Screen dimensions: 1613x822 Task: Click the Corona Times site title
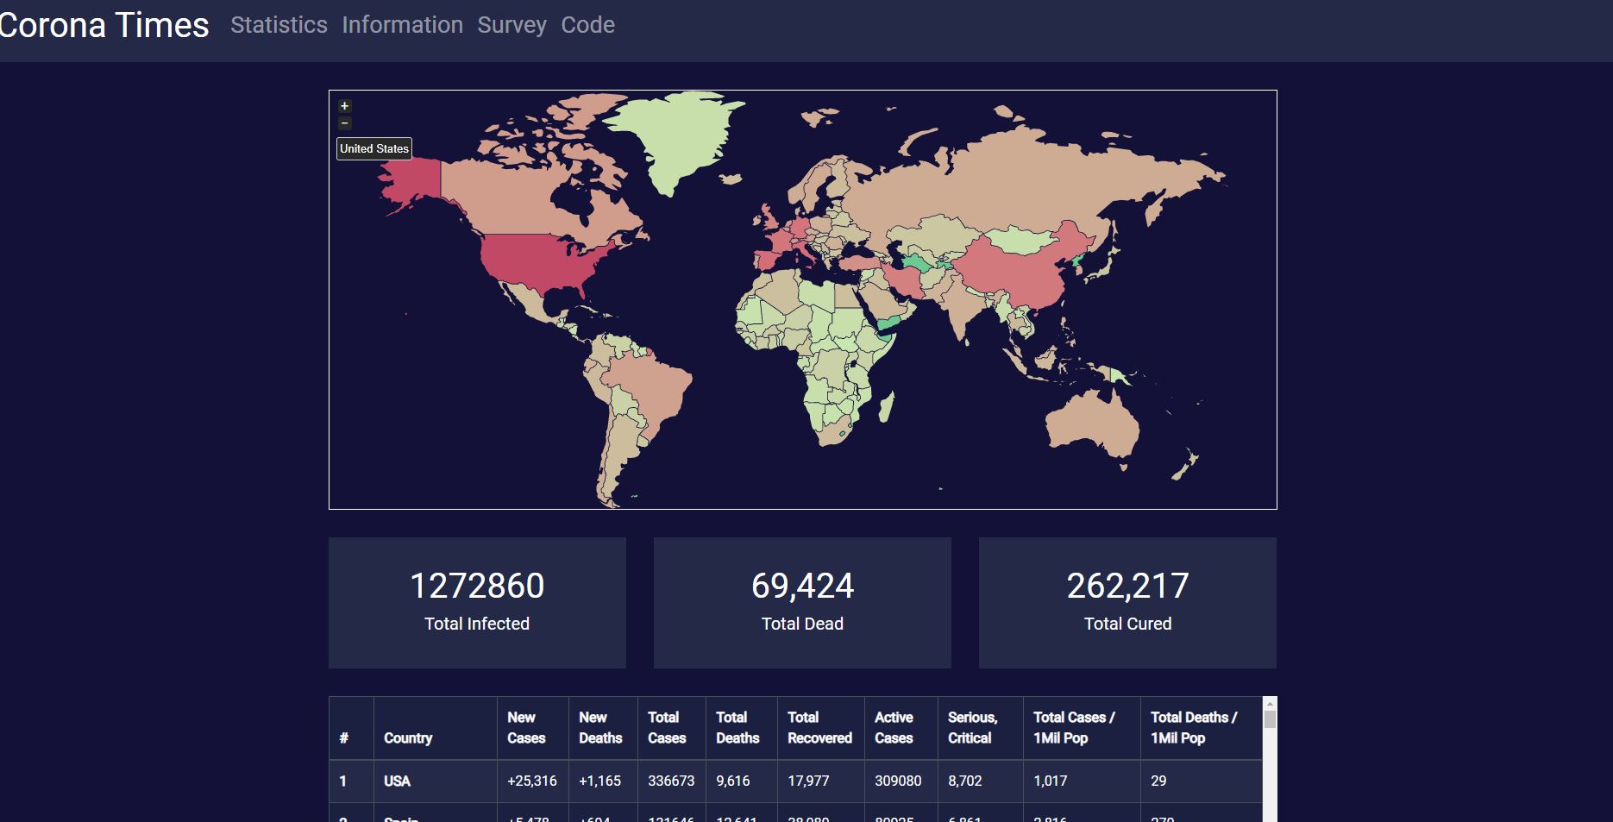(104, 25)
